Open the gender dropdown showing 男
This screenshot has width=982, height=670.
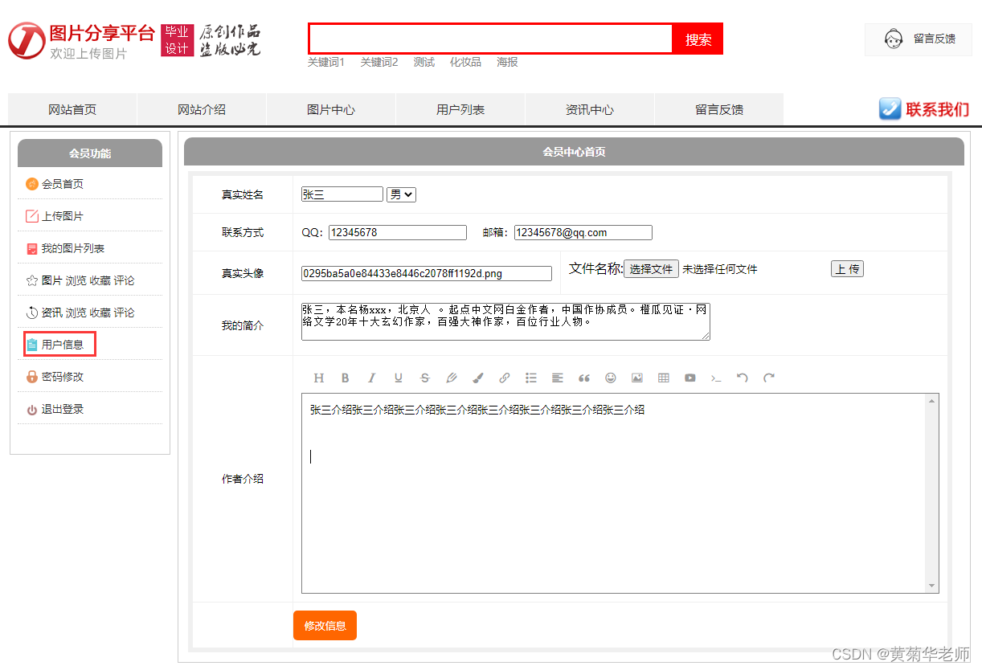click(x=401, y=194)
